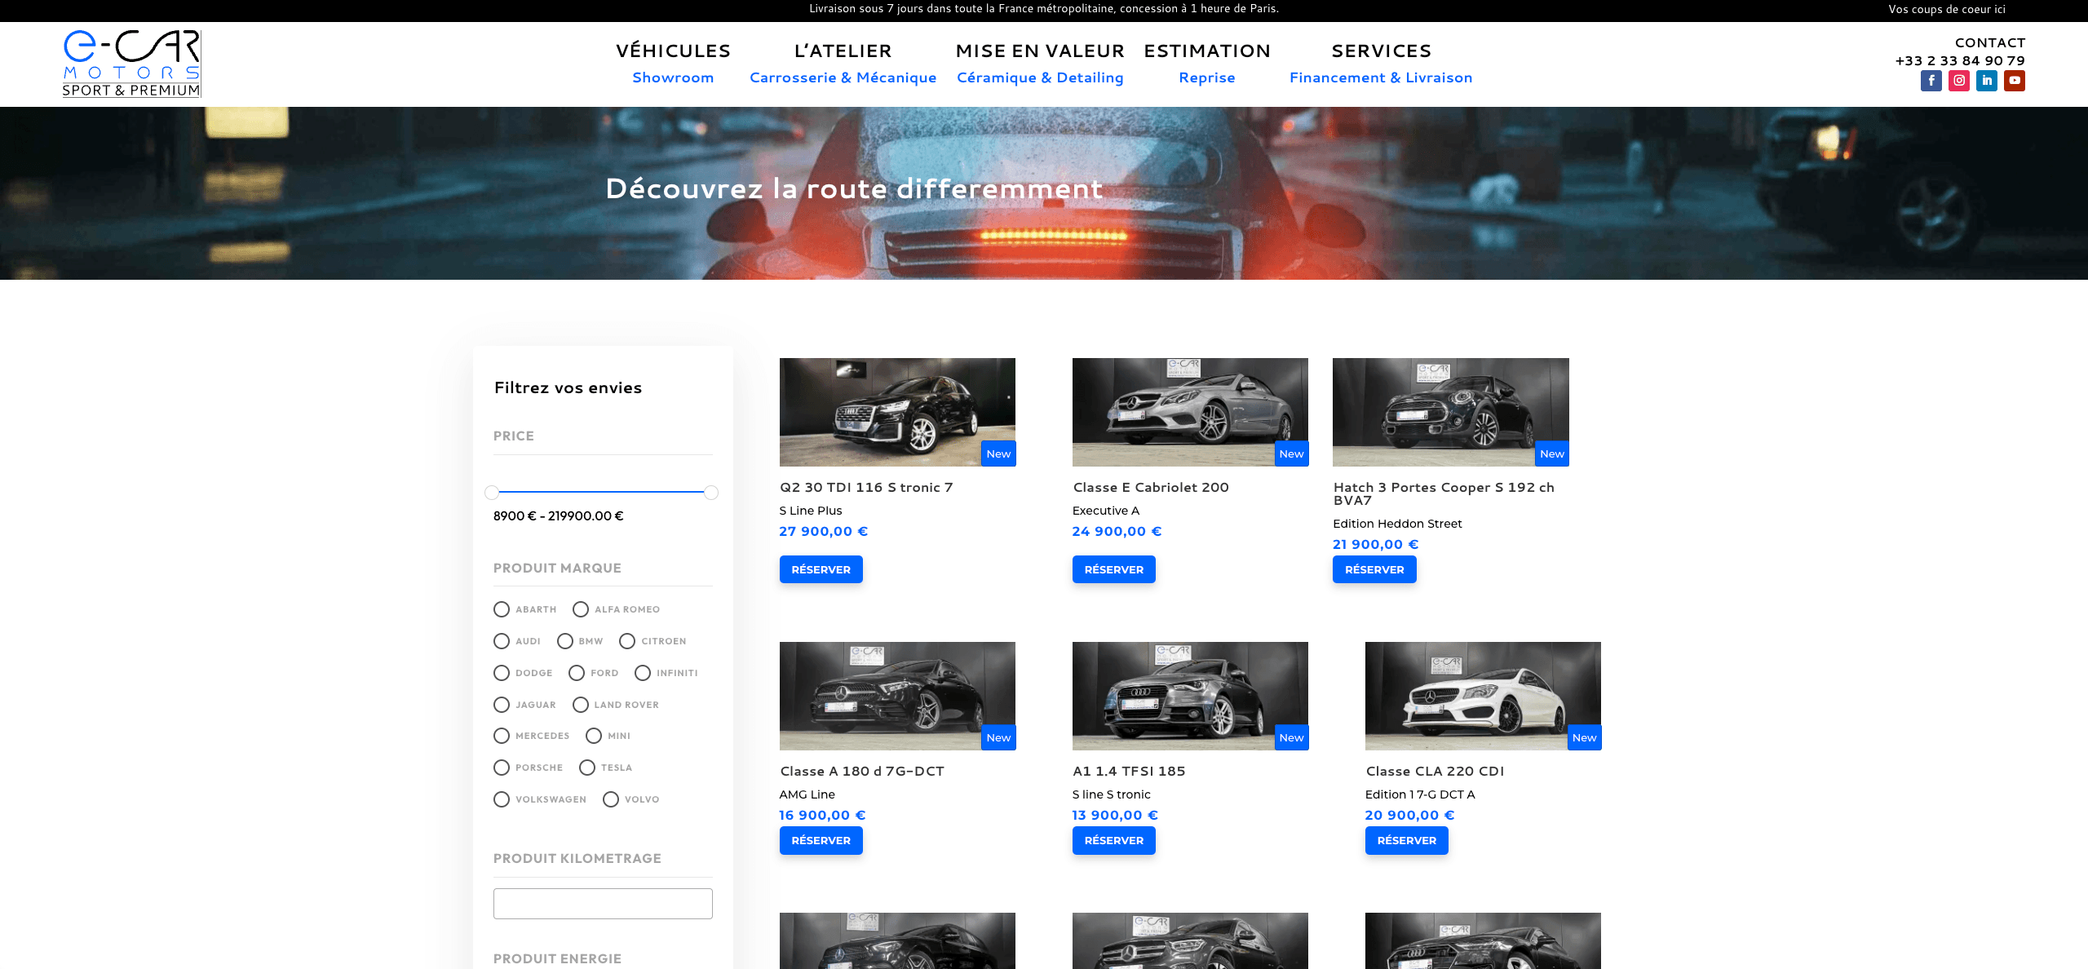Viewport: 2088px width, 969px height.
Task: Go to the Showroom link
Action: (673, 77)
